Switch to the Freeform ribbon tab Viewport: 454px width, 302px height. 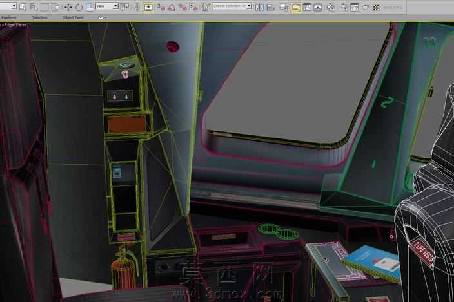tap(8, 17)
